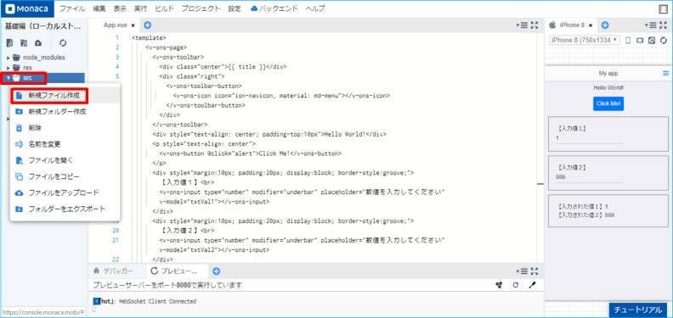Open the チュートリアル button
Screen dimensions: 673x318
(x=638, y=310)
